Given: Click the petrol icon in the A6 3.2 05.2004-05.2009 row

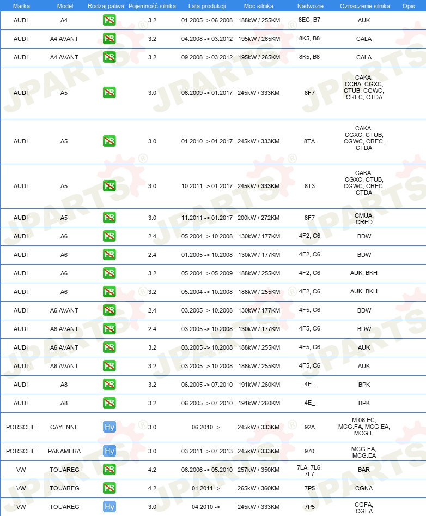Looking at the screenshot, I should pyautogui.click(x=109, y=273).
